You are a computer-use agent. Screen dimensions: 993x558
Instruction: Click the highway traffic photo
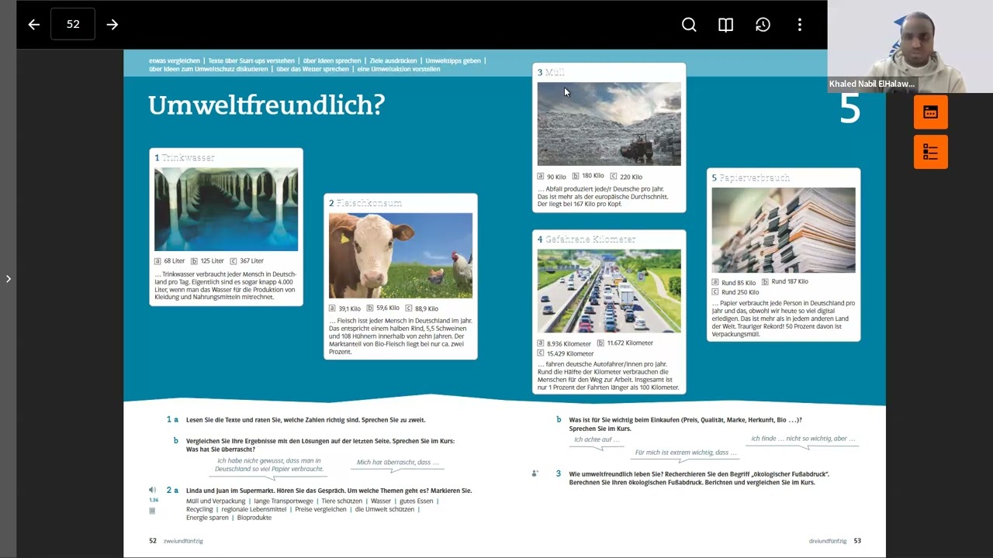[609, 291]
